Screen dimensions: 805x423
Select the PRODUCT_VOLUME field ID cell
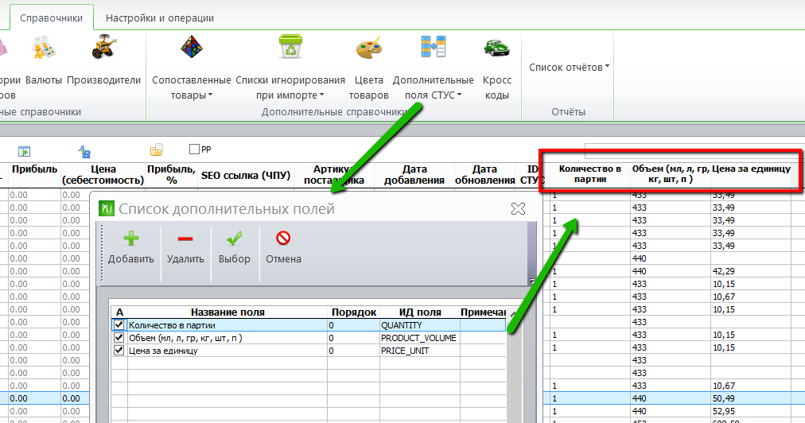(x=420, y=338)
